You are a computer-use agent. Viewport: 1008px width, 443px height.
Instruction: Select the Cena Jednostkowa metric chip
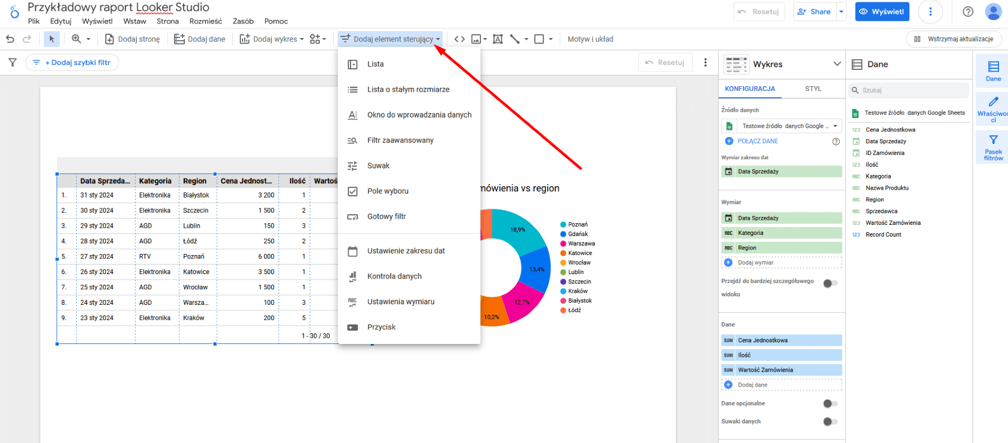point(782,340)
